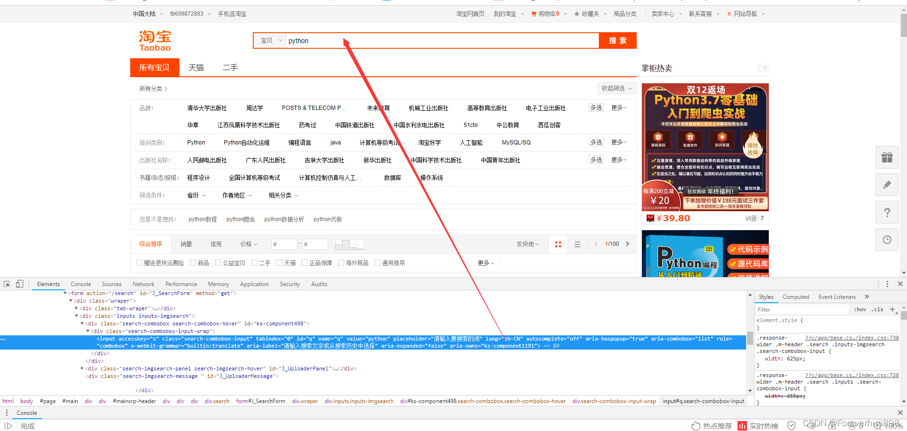The height and width of the screenshot is (431, 907).
Task: Switch to the Network tab in DevTools
Action: tap(143, 284)
